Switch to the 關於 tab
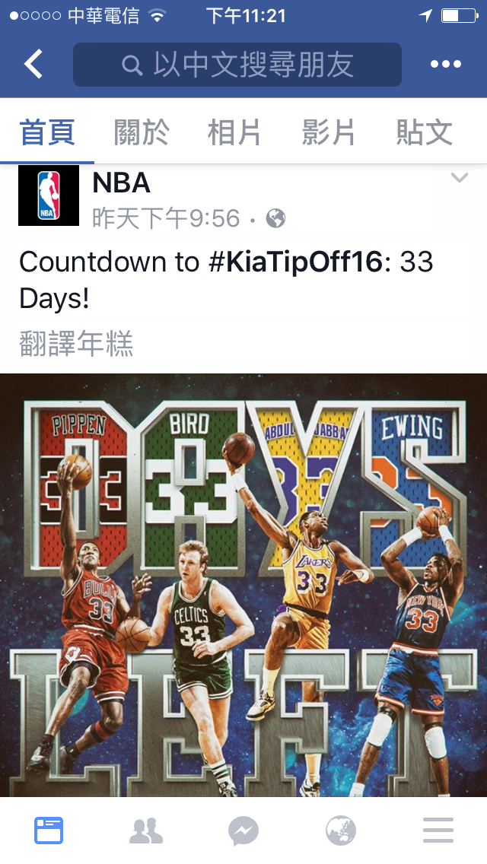487x864 pixels. point(142,133)
